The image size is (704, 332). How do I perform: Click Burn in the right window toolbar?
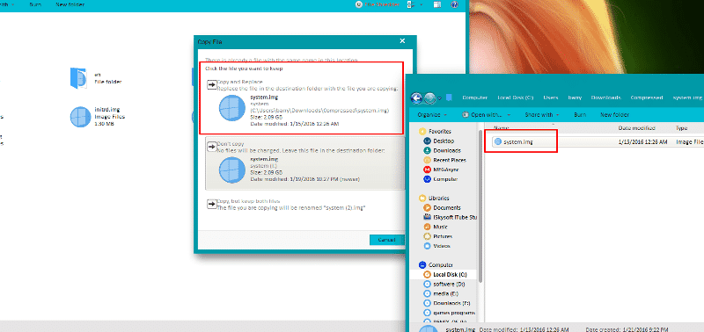click(580, 115)
